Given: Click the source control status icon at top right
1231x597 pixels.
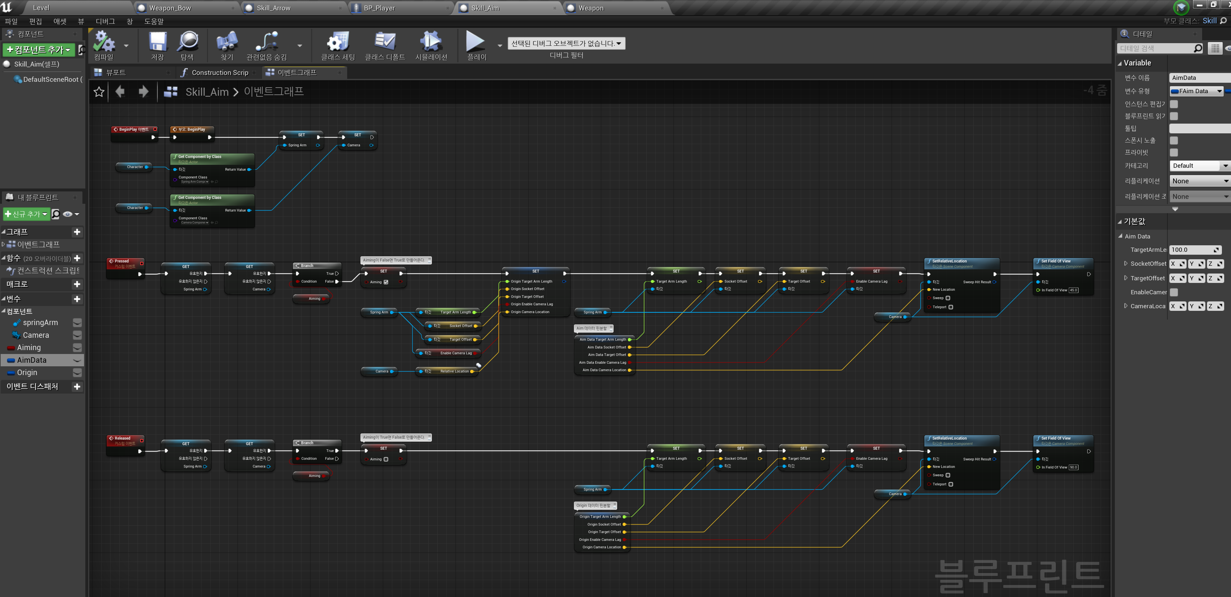Looking at the screenshot, I should point(1181,8).
